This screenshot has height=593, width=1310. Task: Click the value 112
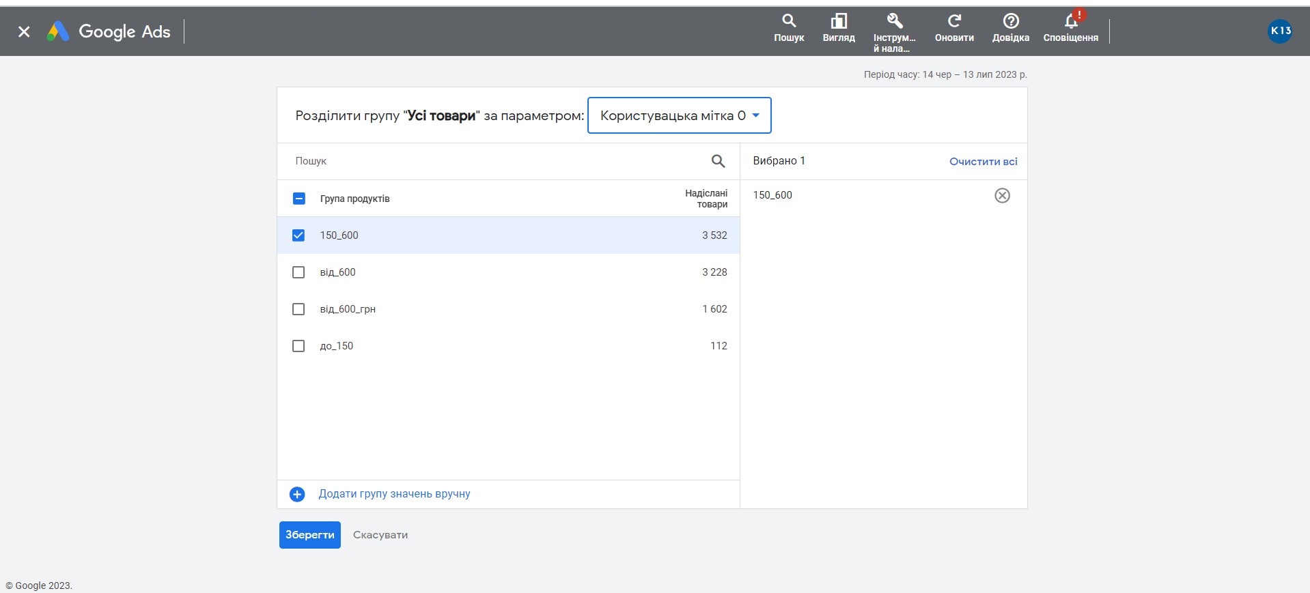coord(719,346)
